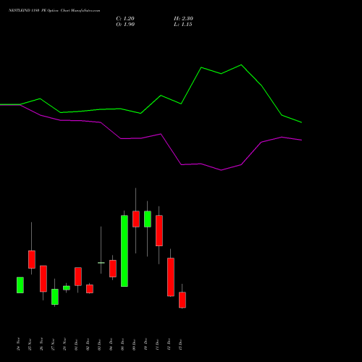The image size is (362, 362).
Task: Click the red candlestick above 09 Dec
Action: [136, 219]
